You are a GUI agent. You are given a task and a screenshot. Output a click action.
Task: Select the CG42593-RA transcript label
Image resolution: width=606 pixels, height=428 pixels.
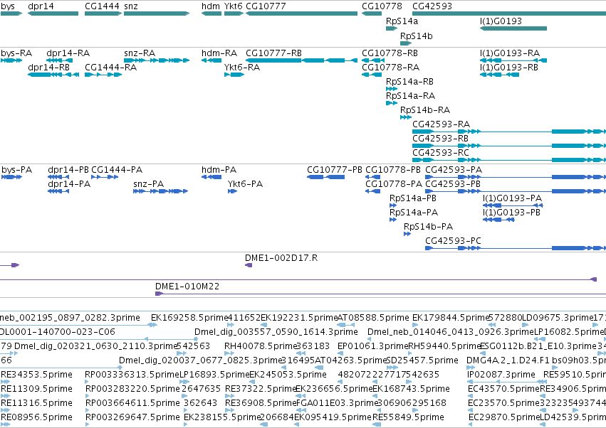442,124
